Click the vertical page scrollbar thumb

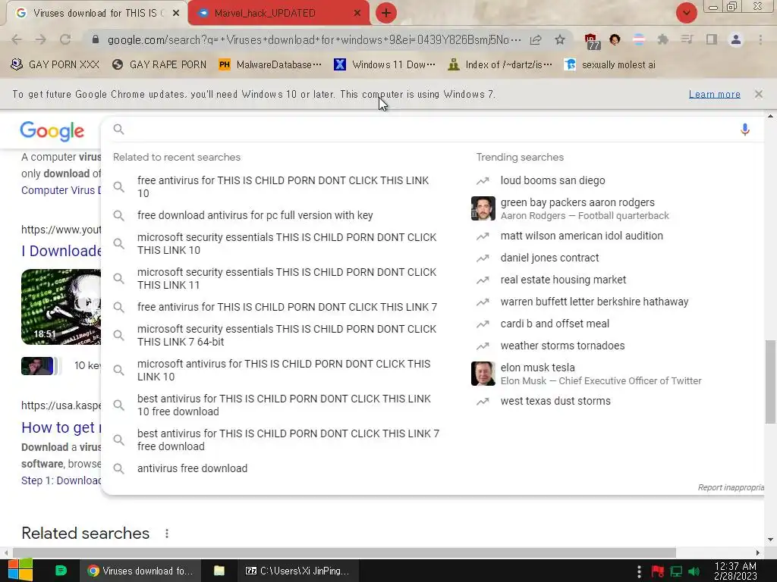pyautogui.click(x=770, y=381)
